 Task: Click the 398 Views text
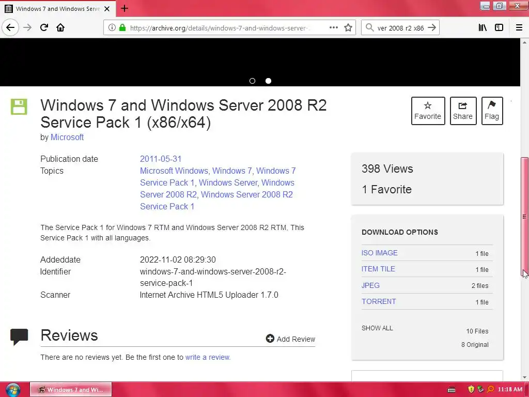(387, 169)
